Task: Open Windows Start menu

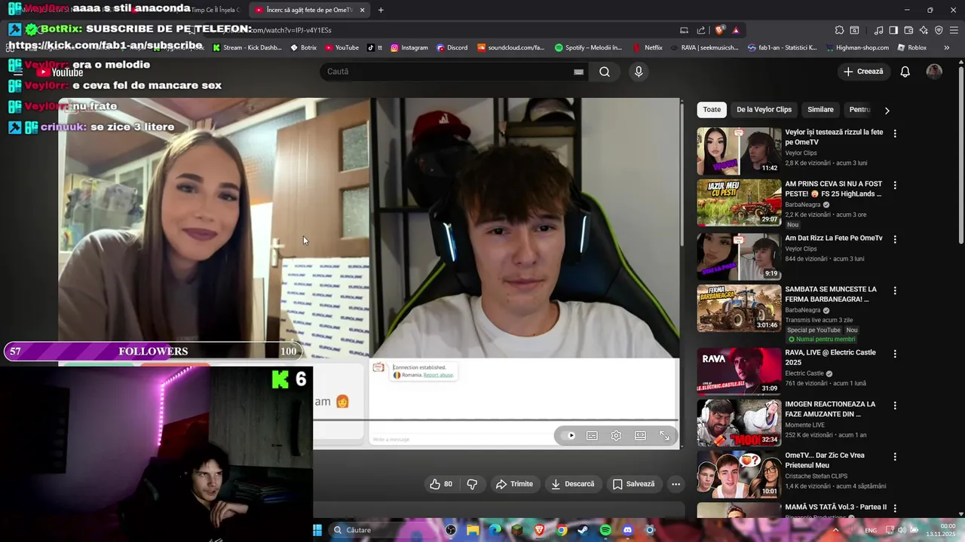Action: point(317,530)
